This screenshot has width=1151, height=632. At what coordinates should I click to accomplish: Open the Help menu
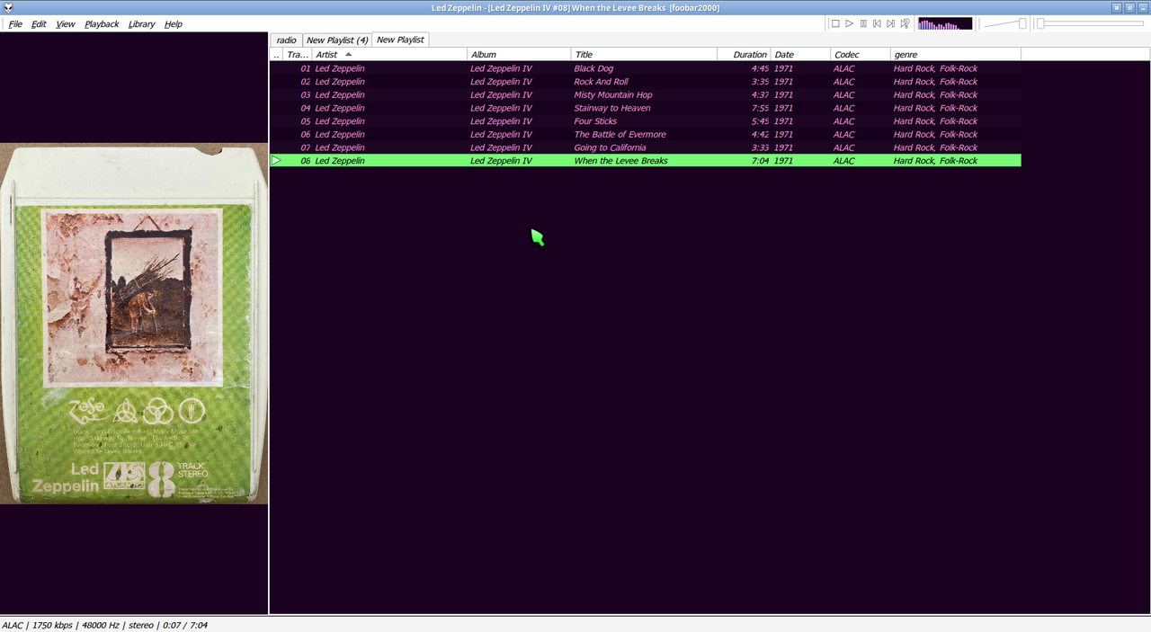click(174, 24)
